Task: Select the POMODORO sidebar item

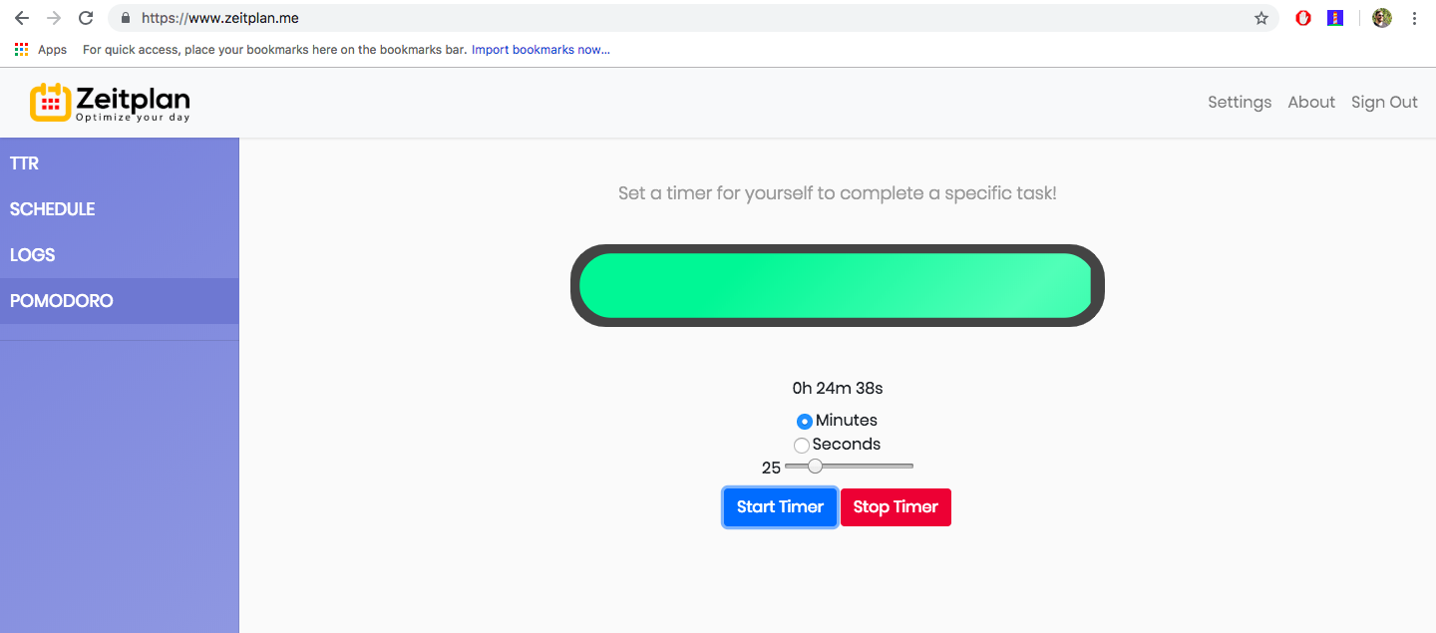Action: (120, 301)
